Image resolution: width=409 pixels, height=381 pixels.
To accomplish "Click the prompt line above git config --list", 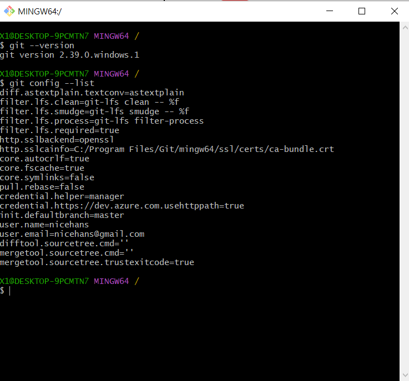I will pyautogui.click(x=69, y=74).
